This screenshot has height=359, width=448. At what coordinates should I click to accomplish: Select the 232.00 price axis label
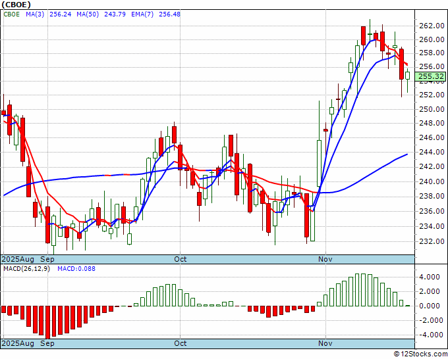432,241
